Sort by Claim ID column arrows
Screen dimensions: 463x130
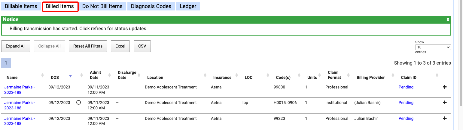click(437, 75)
